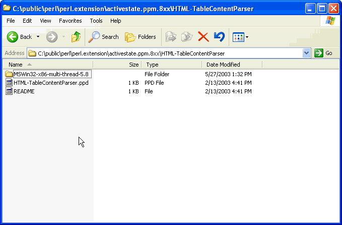Sort files by the Name column header
Screen dimensions: 342x225
click(16, 65)
